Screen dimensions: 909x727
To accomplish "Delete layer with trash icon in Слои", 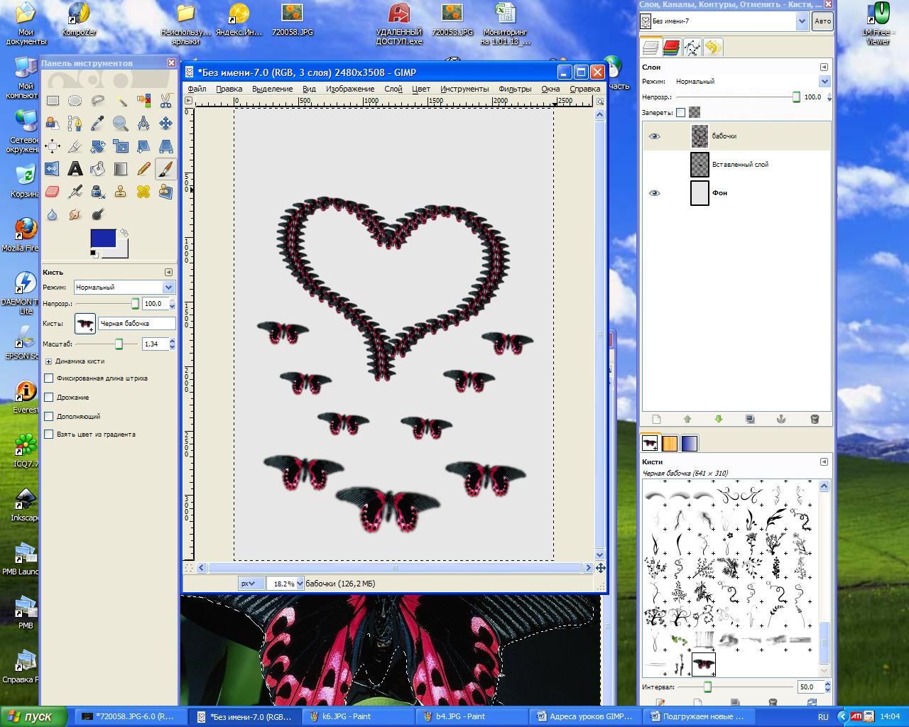I will (815, 419).
